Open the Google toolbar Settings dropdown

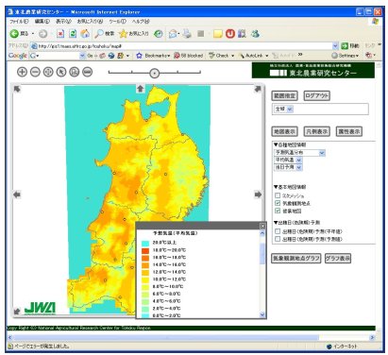pos(345,56)
